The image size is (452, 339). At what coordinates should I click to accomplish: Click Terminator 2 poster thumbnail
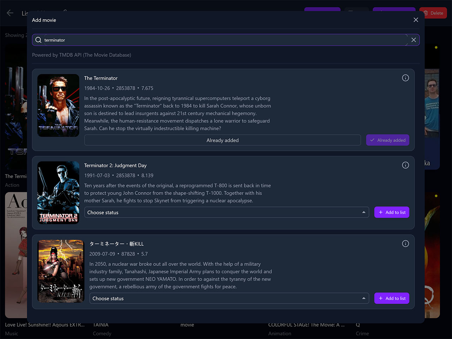pos(58,192)
